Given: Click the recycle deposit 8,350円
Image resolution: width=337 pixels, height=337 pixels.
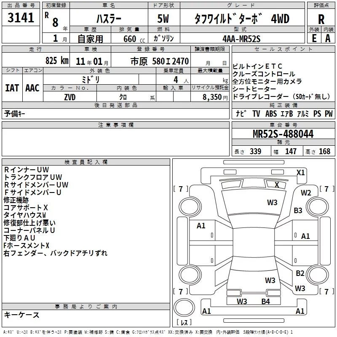Looking at the screenshot, I should pyautogui.click(x=215, y=97).
